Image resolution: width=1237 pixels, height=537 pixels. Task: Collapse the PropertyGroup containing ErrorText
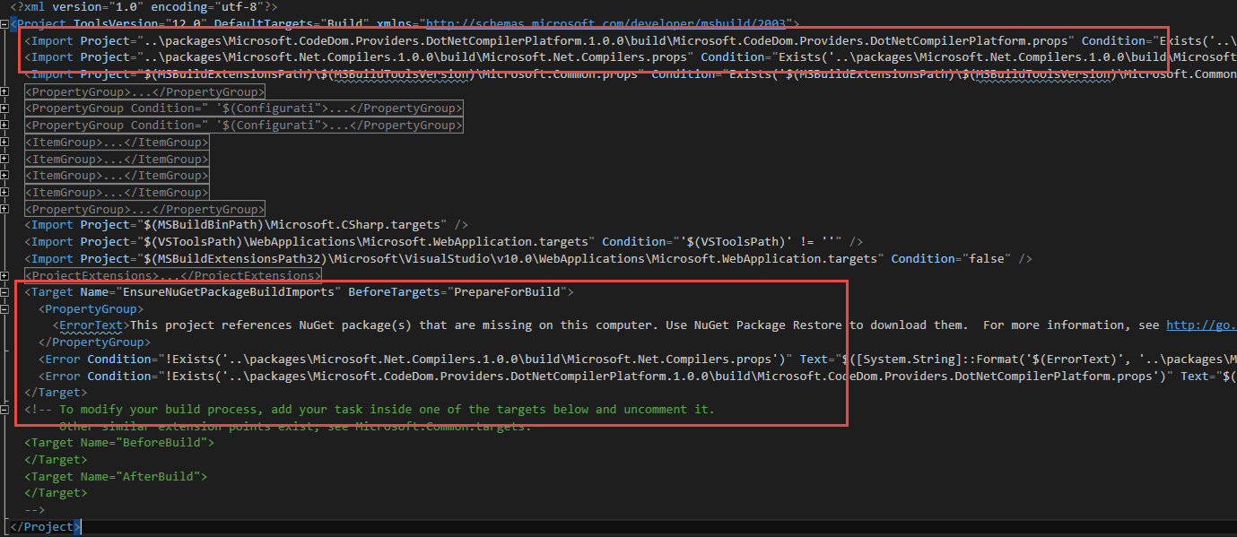coord(5,309)
